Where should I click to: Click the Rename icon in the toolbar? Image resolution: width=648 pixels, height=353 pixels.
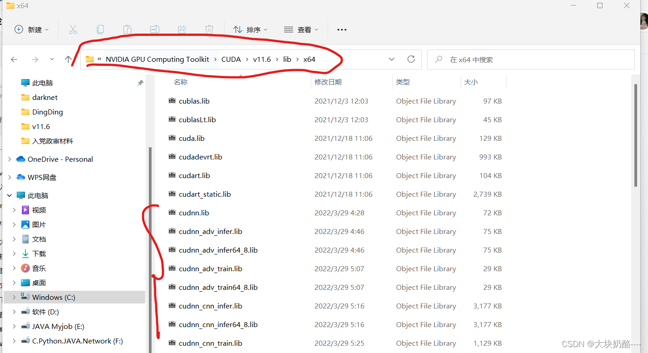point(154,29)
